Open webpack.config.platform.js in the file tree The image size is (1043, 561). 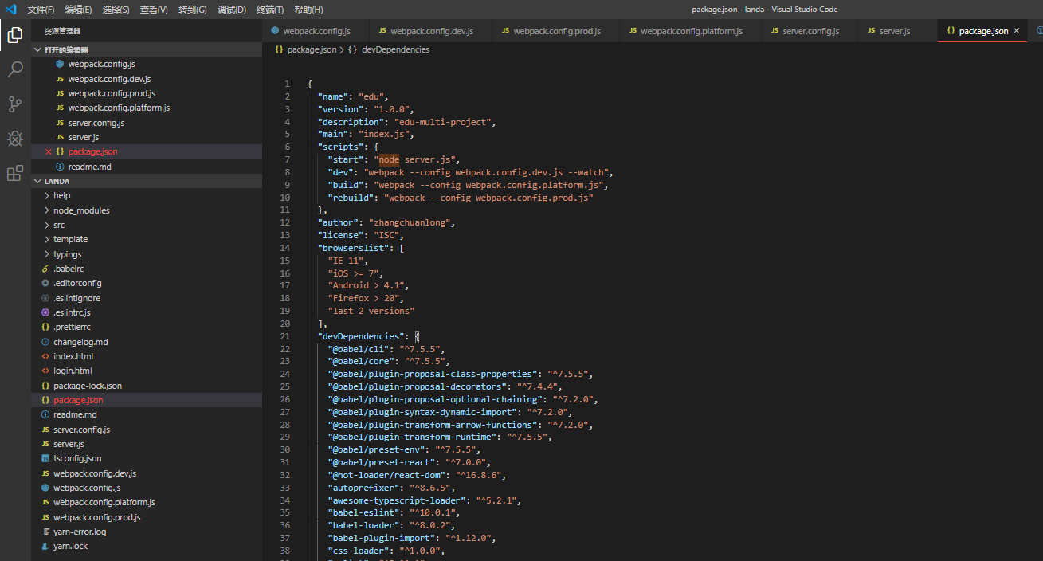point(104,503)
